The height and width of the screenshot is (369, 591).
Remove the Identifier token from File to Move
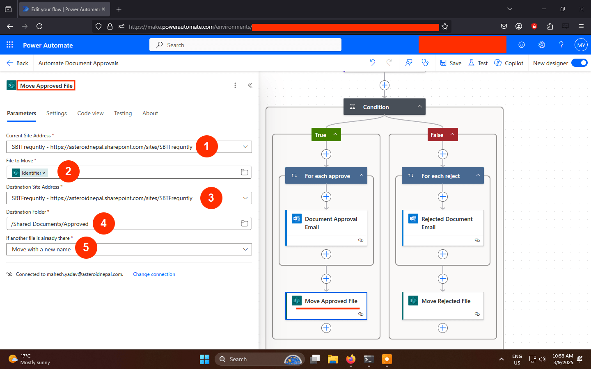pyautogui.click(x=44, y=173)
